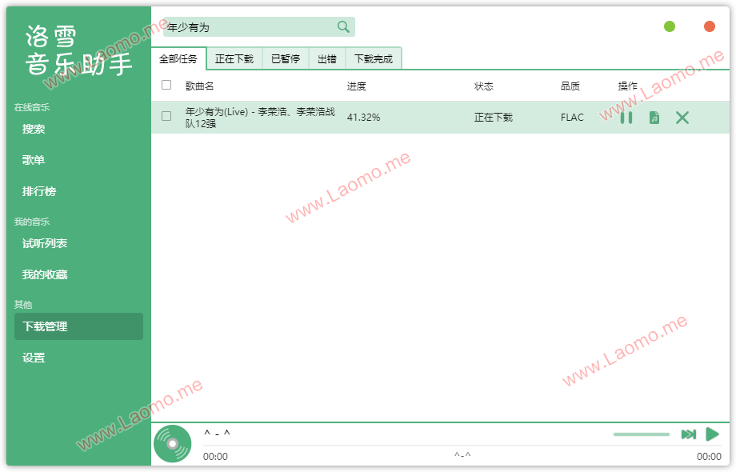Open 我的收藏 in sidebar
Screen dimensions: 736x472
[78, 274]
